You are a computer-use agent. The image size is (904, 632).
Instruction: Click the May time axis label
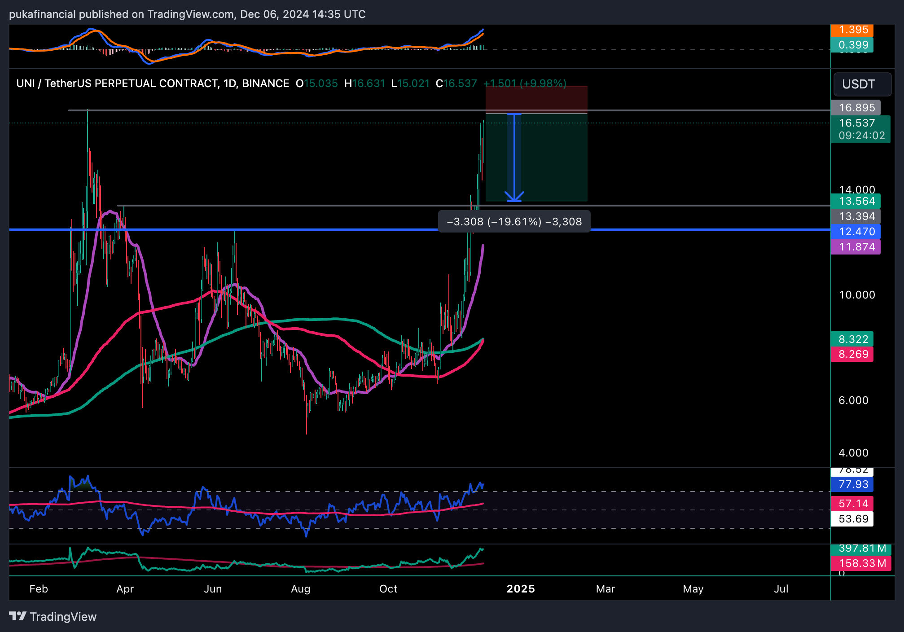pyautogui.click(x=693, y=589)
